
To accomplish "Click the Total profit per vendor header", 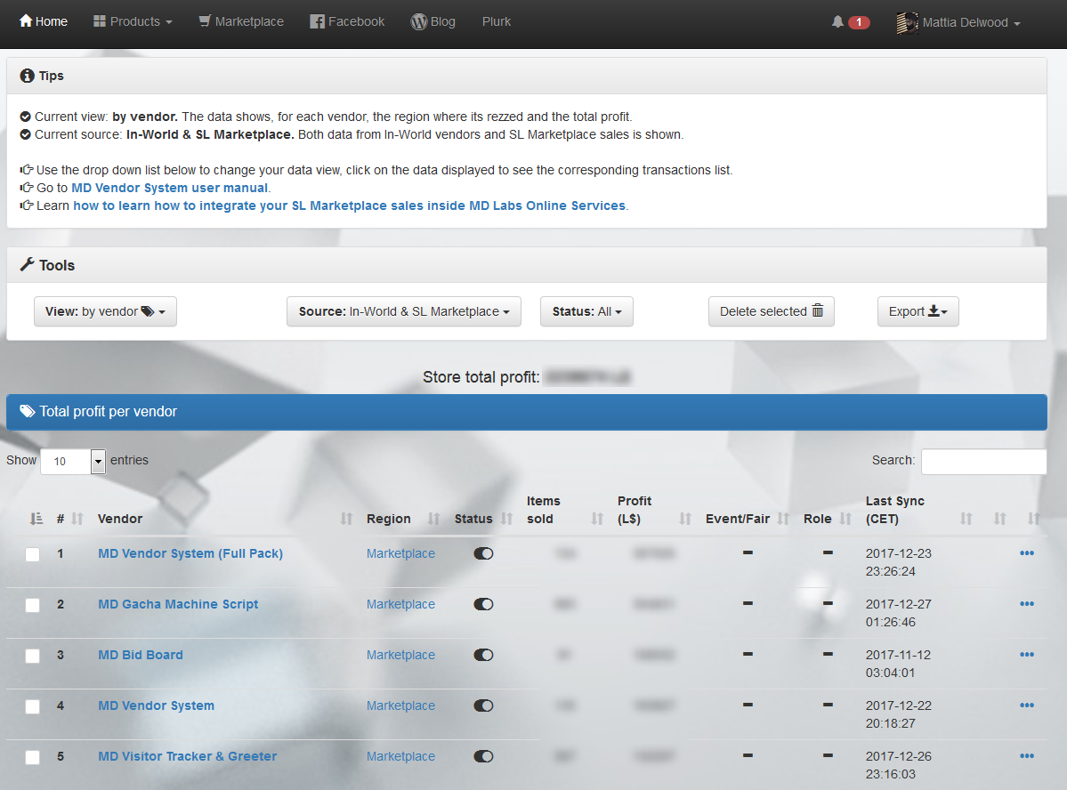I will point(527,413).
